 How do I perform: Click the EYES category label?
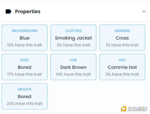24,60
